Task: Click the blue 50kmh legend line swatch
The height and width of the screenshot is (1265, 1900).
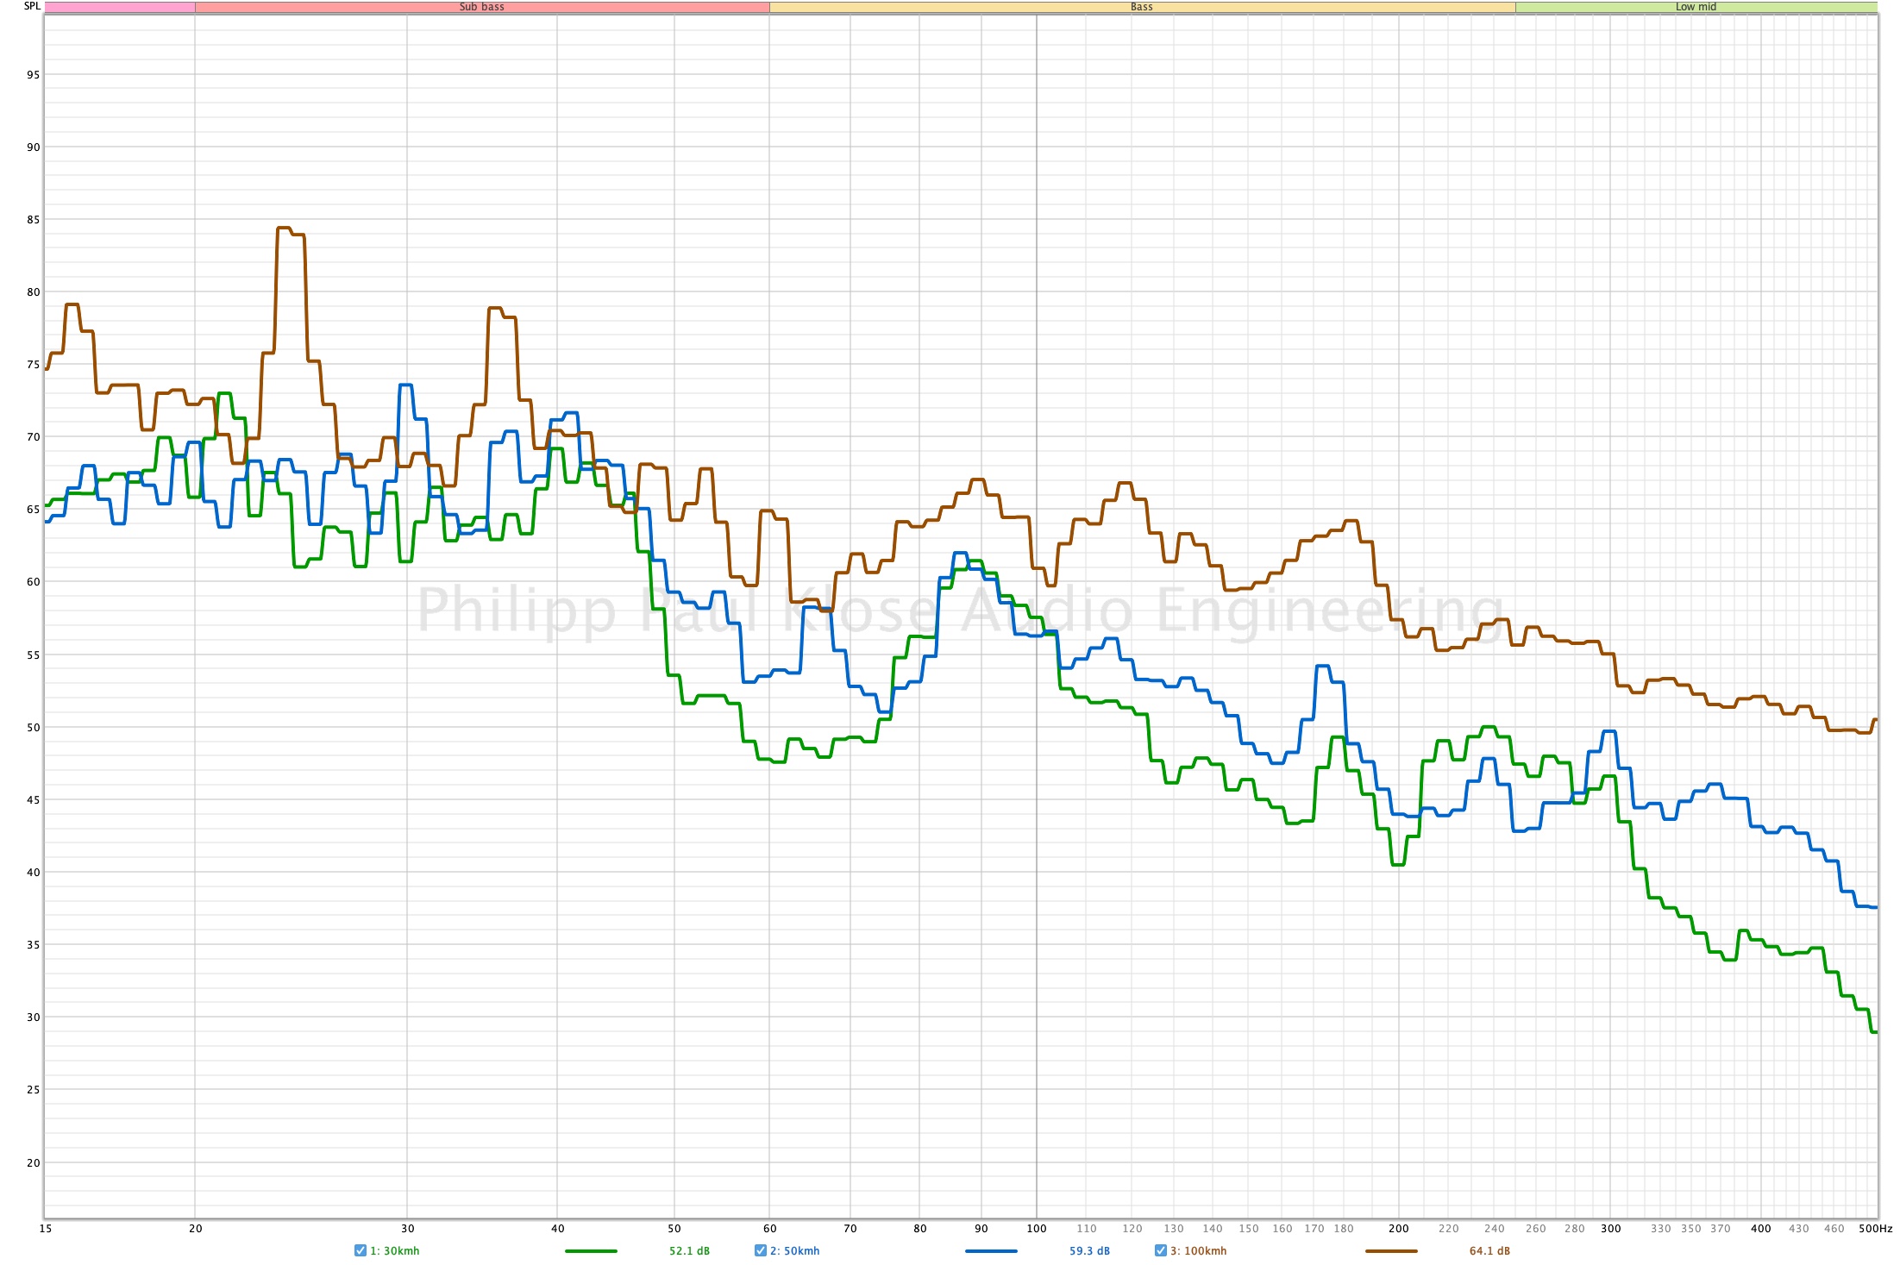Action: point(991,1250)
